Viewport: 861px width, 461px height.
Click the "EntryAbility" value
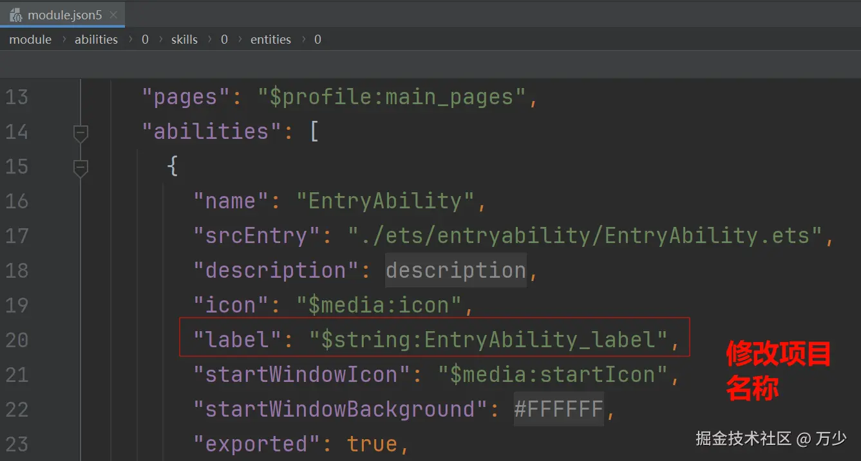tap(385, 201)
